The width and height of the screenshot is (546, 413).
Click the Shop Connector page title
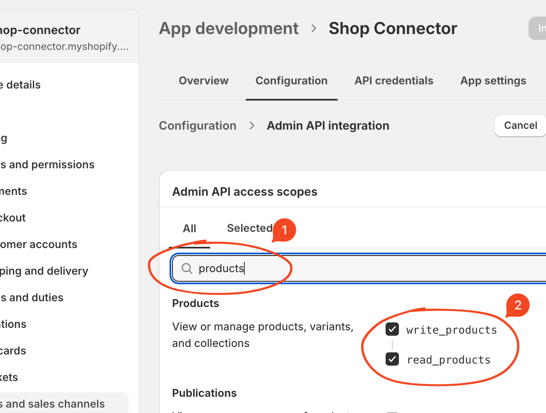click(x=393, y=29)
